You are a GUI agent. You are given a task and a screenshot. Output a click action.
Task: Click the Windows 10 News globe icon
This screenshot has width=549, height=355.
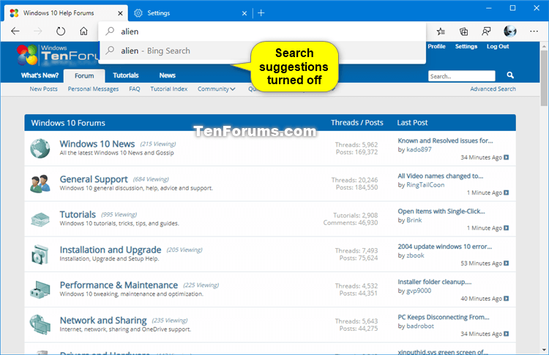(x=40, y=149)
